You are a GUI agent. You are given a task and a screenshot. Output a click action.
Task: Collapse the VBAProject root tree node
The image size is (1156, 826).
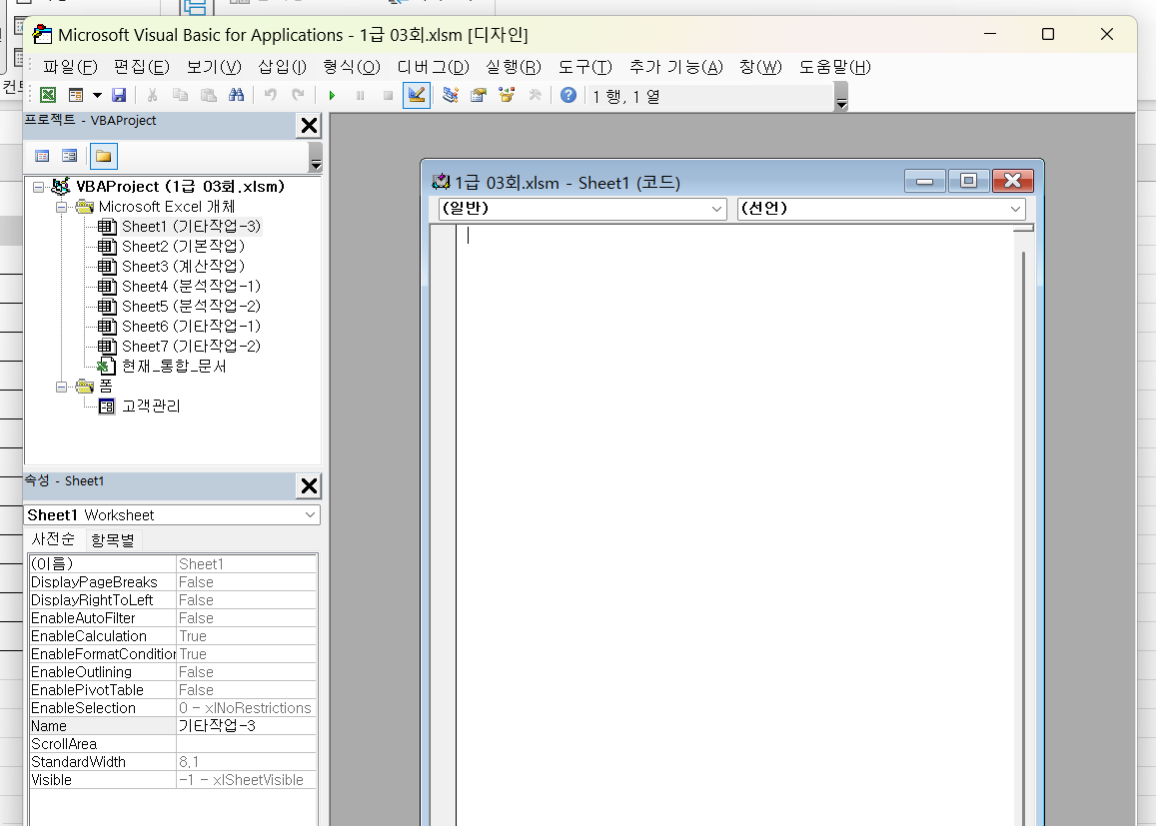(39, 187)
